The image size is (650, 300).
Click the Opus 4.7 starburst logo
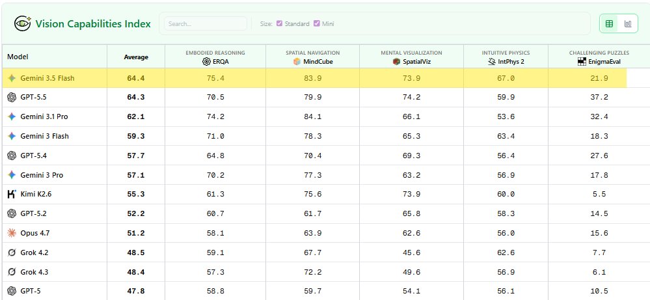(x=12, y=233)
